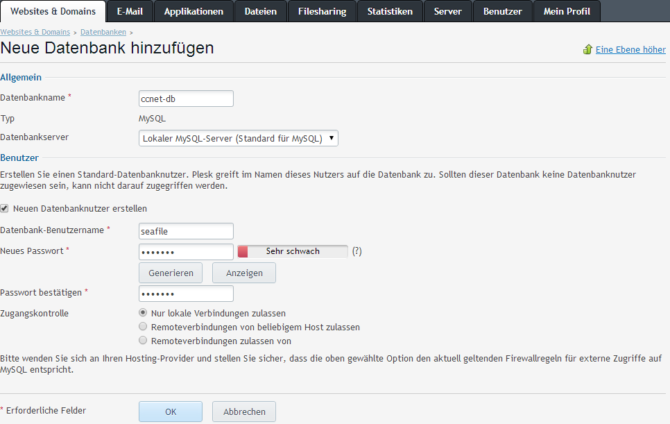The image size is (670, 424).
Task: Click the Sehr schwach password strength bar
Action: 293,251
